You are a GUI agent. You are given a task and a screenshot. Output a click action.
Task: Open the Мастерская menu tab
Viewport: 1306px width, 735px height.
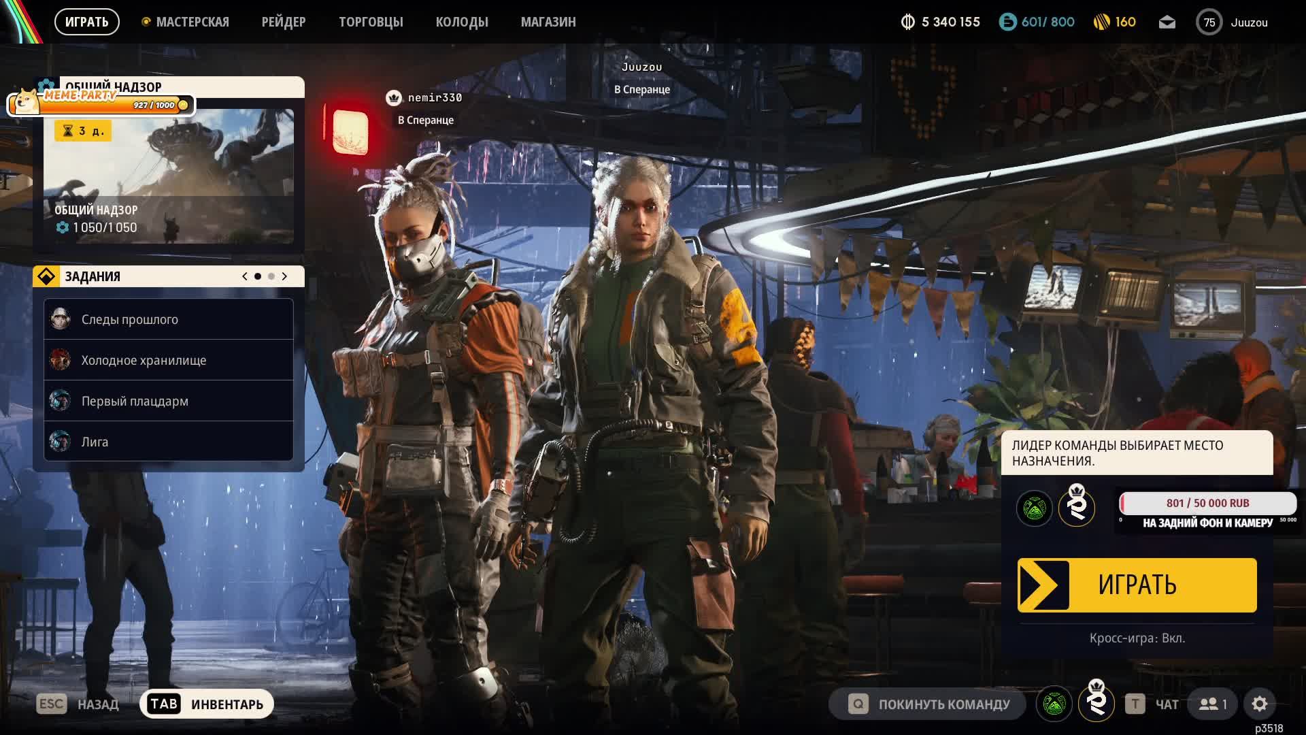point(192,22)
